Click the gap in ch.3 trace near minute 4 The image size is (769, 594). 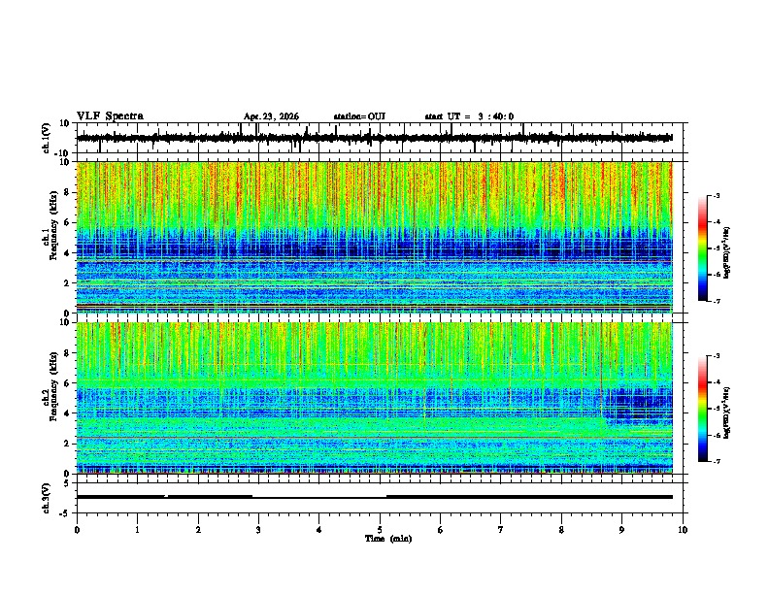(x=319, y=497)
